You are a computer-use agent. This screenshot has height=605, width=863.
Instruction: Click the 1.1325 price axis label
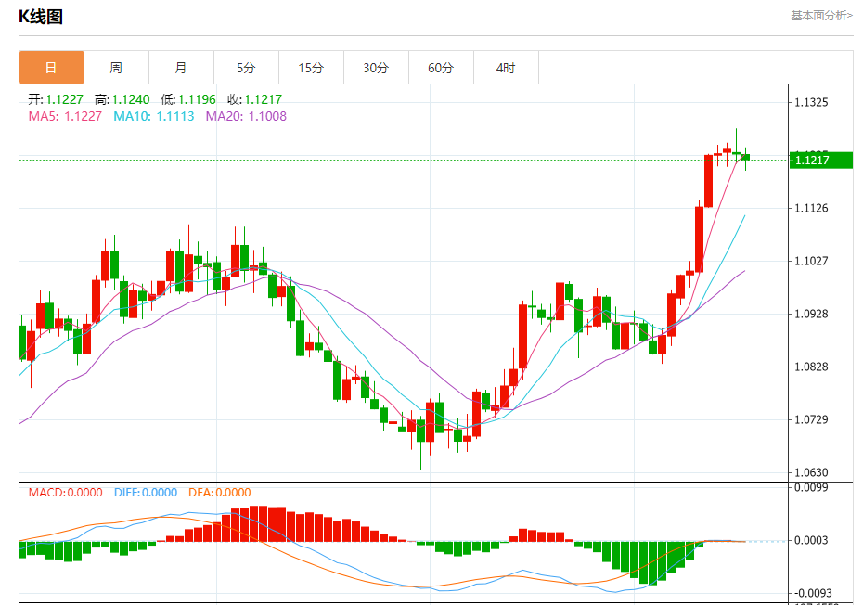click(x=811, y=102)
